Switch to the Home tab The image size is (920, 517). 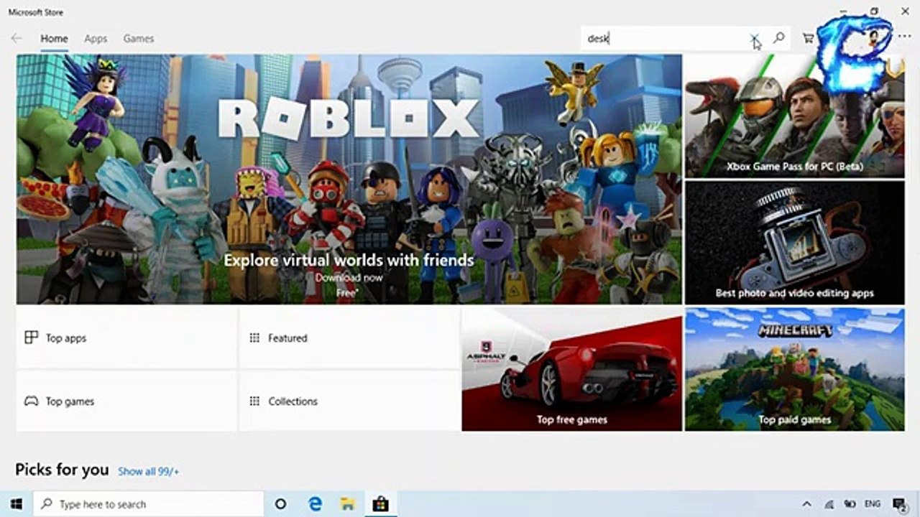pos(54,39)
